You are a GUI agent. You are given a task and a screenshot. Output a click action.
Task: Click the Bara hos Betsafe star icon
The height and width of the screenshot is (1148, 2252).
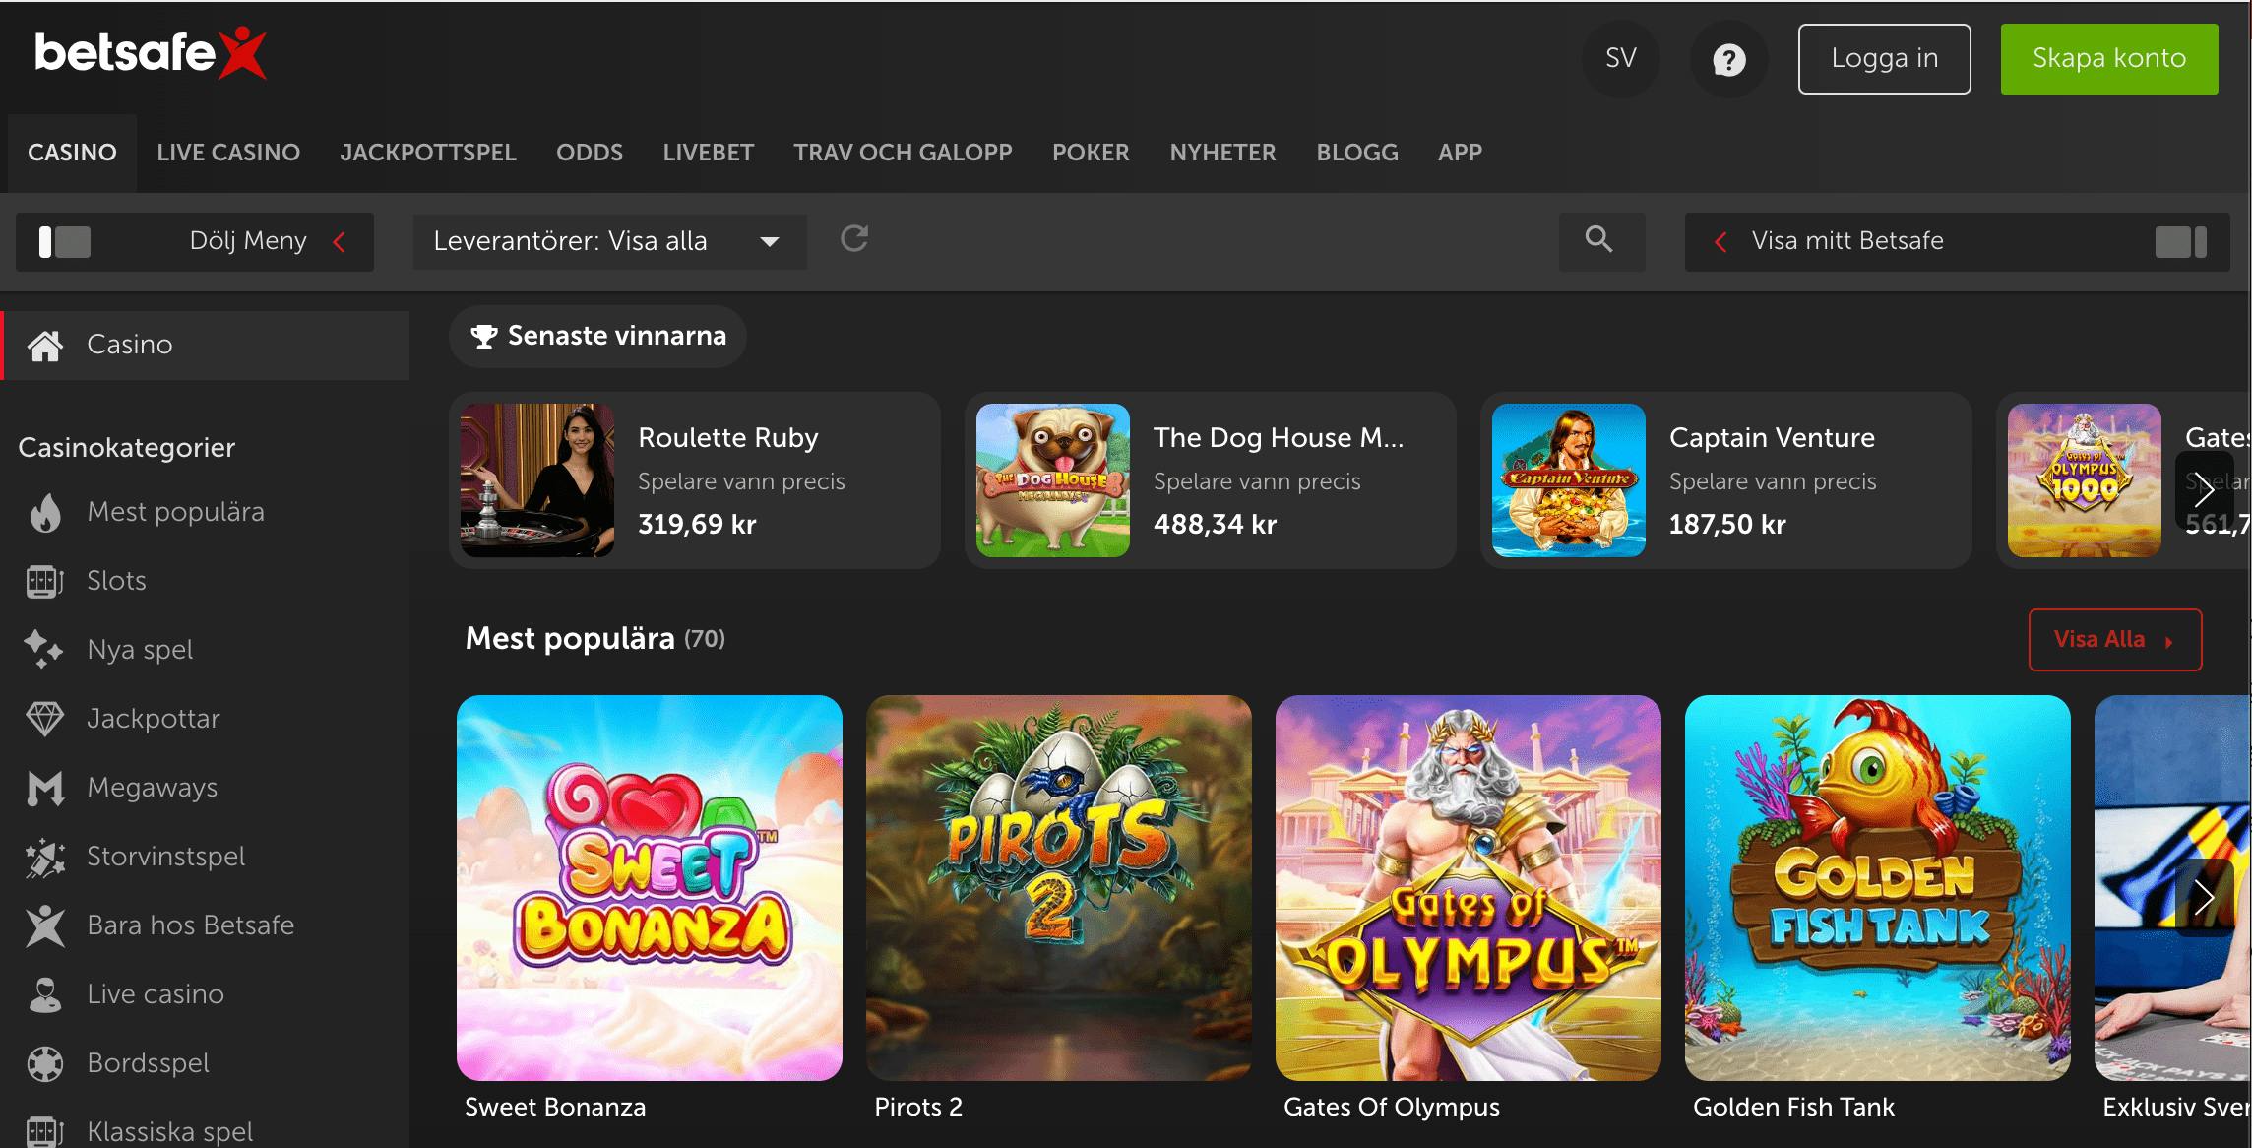45,926
